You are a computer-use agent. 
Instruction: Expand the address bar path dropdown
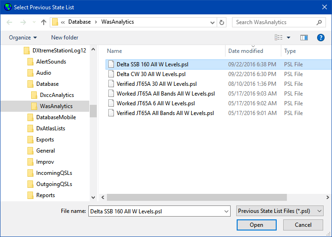click(x=212, y=22)
